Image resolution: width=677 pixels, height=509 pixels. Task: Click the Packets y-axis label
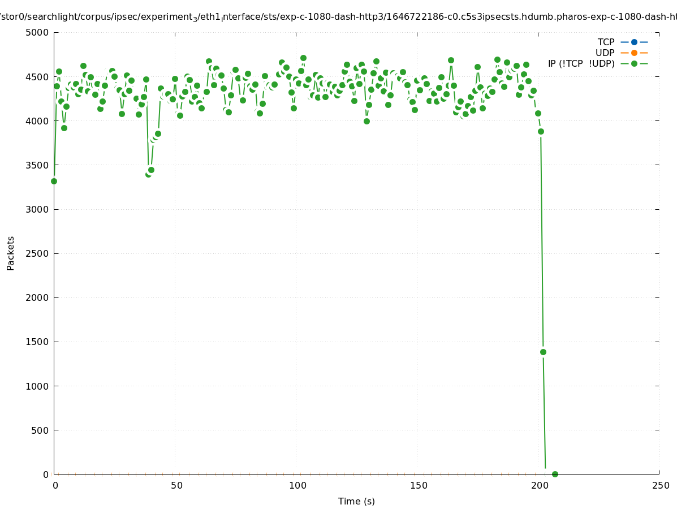11,253
